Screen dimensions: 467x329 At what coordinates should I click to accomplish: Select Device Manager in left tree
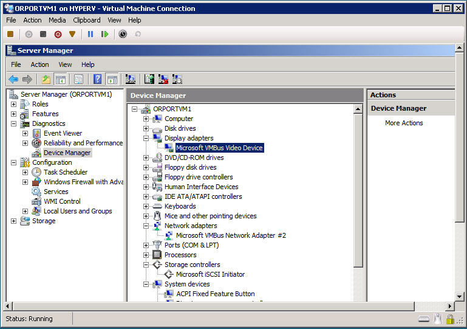(x=67, y=153)
